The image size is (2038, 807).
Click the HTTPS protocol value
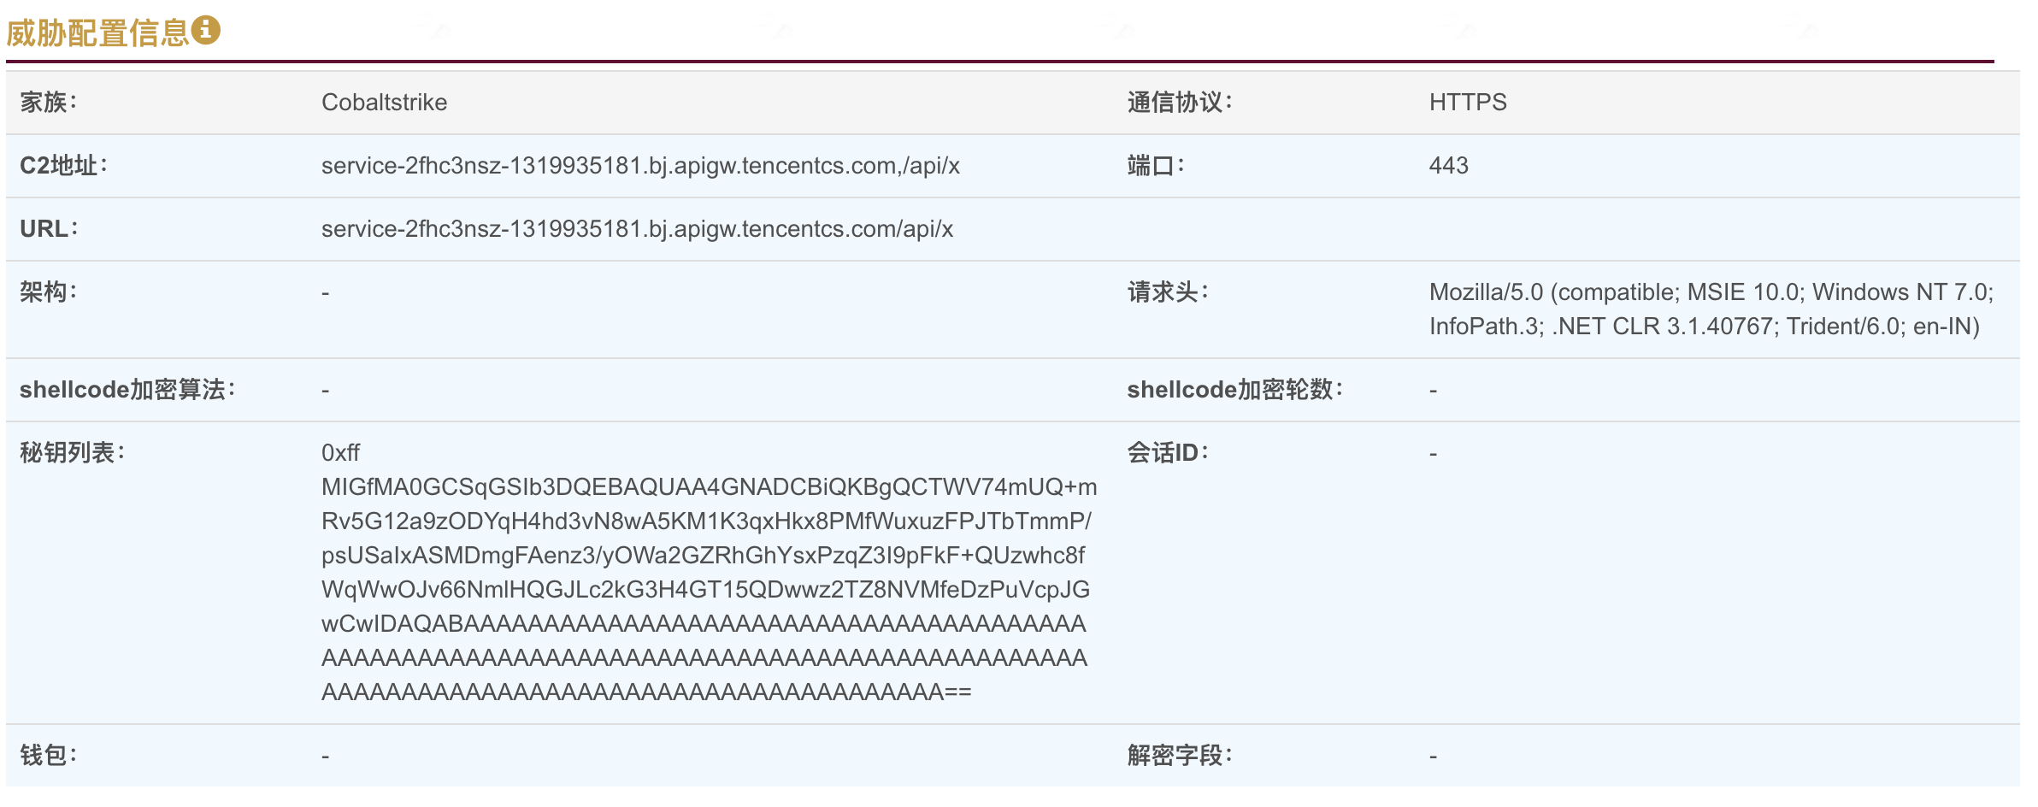(x=1468, y=103)
